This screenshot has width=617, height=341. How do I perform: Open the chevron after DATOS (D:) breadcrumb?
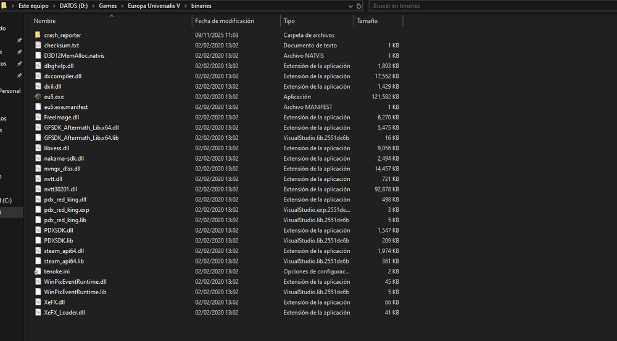[93, 6]
